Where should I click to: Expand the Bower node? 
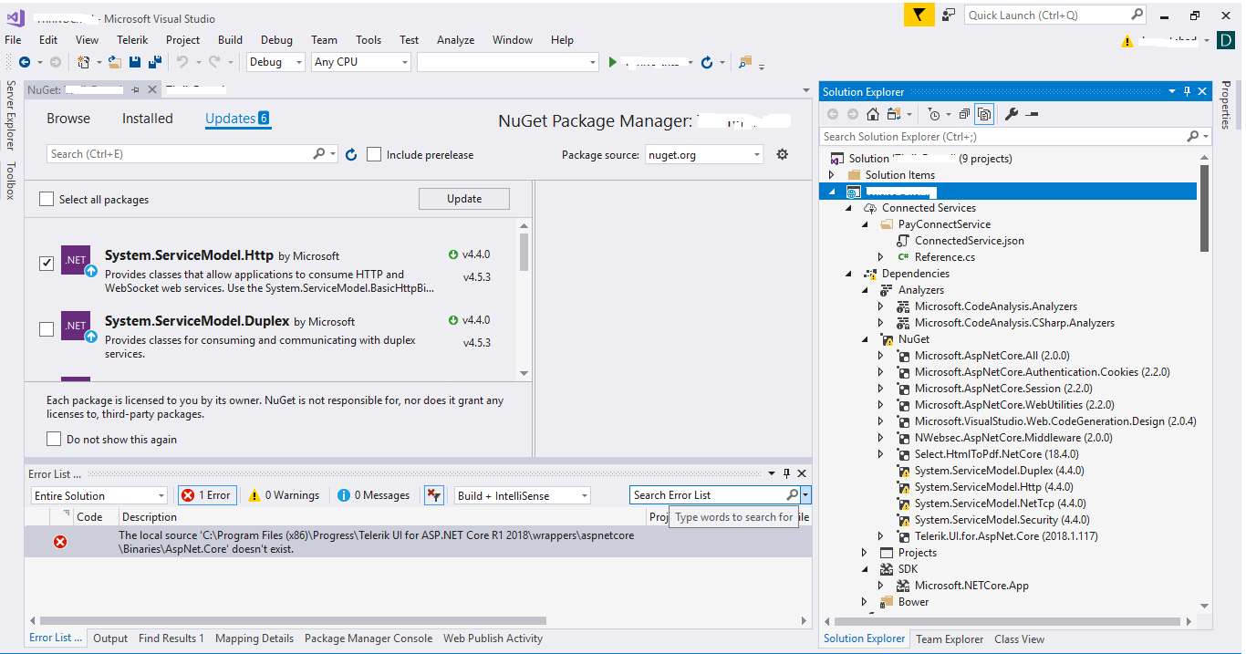[x=864, y=602]
